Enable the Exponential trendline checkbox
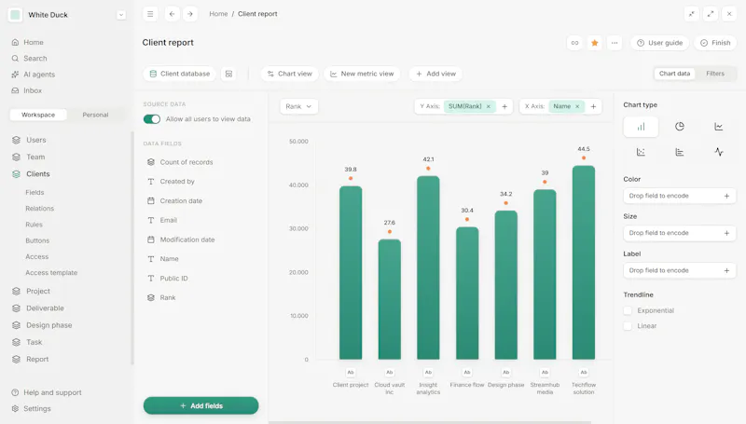This screenshot has width=746, height=424. pyautogui.click(x=628, y=310)
